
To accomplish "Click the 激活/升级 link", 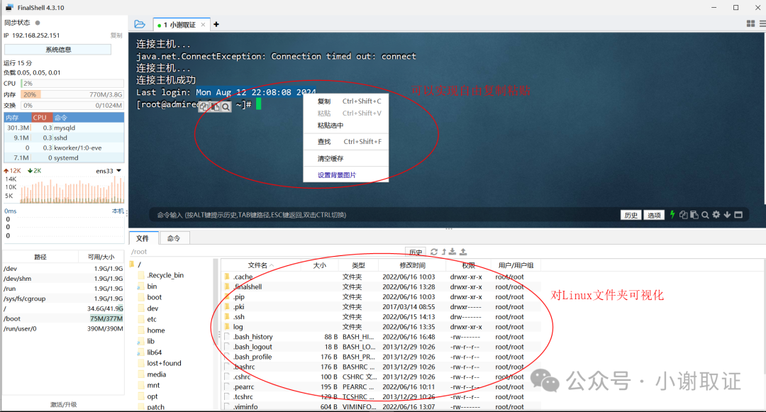I will [63, 405].
